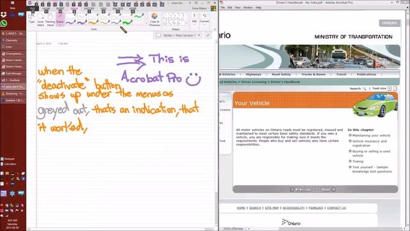
Task: Select the Type tool in OneNote
Action: (x=31, y=19)
